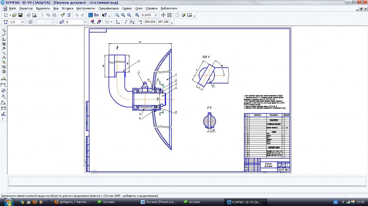Screen dimensions: 368x206
Task: Click the zoom out magnifier icon
Action: click(129, 15)
